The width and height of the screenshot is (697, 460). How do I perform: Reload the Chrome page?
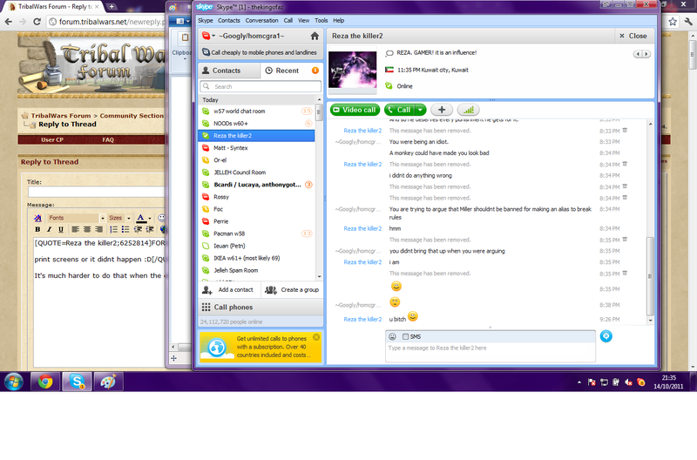click(x=37, y=21)
